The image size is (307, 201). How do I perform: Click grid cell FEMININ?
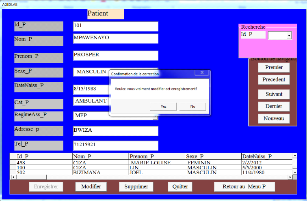[x=213, y=163]
